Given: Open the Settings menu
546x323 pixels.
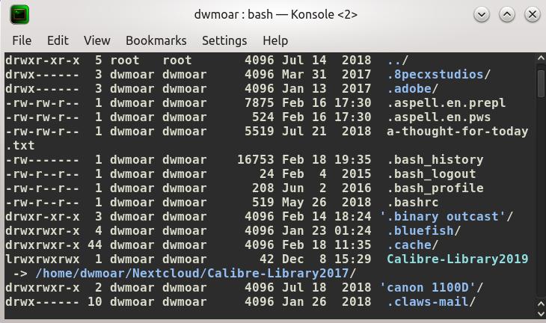Looking at the screenshot, I should coord(224,40).
